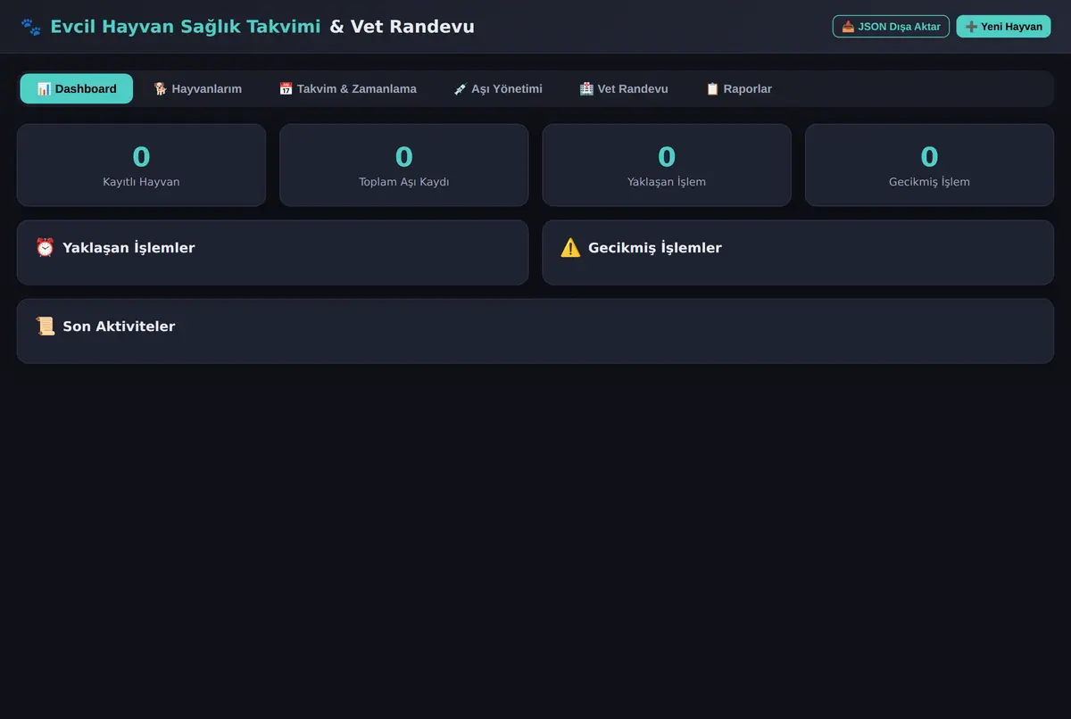Viewport: 1071px width, 719px height.
Task: Open the Hayvanlarım tab
Action: tap(197, 88)
